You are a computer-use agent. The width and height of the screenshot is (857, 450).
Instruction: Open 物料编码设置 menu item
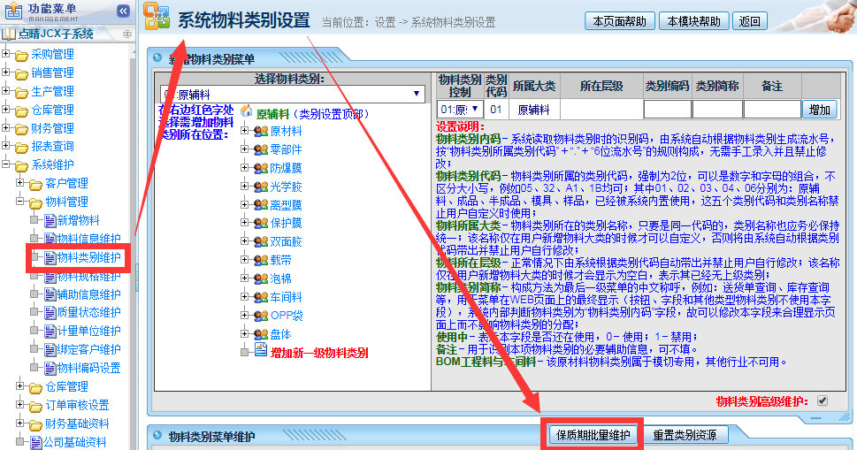pos(89,368)
